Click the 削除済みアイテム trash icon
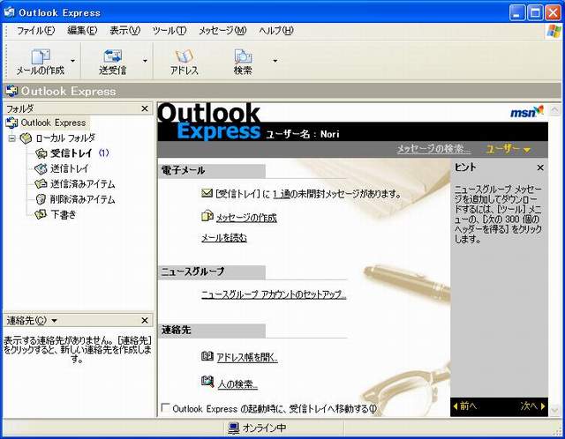This screenshot has width=565, height=439. (x=41, y=199)
